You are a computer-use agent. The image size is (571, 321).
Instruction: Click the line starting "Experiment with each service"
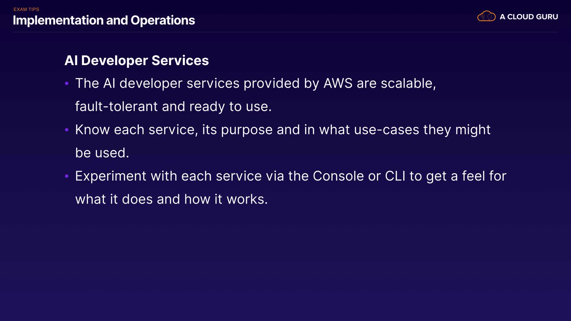pyautogui.click(x=291, y=176)
